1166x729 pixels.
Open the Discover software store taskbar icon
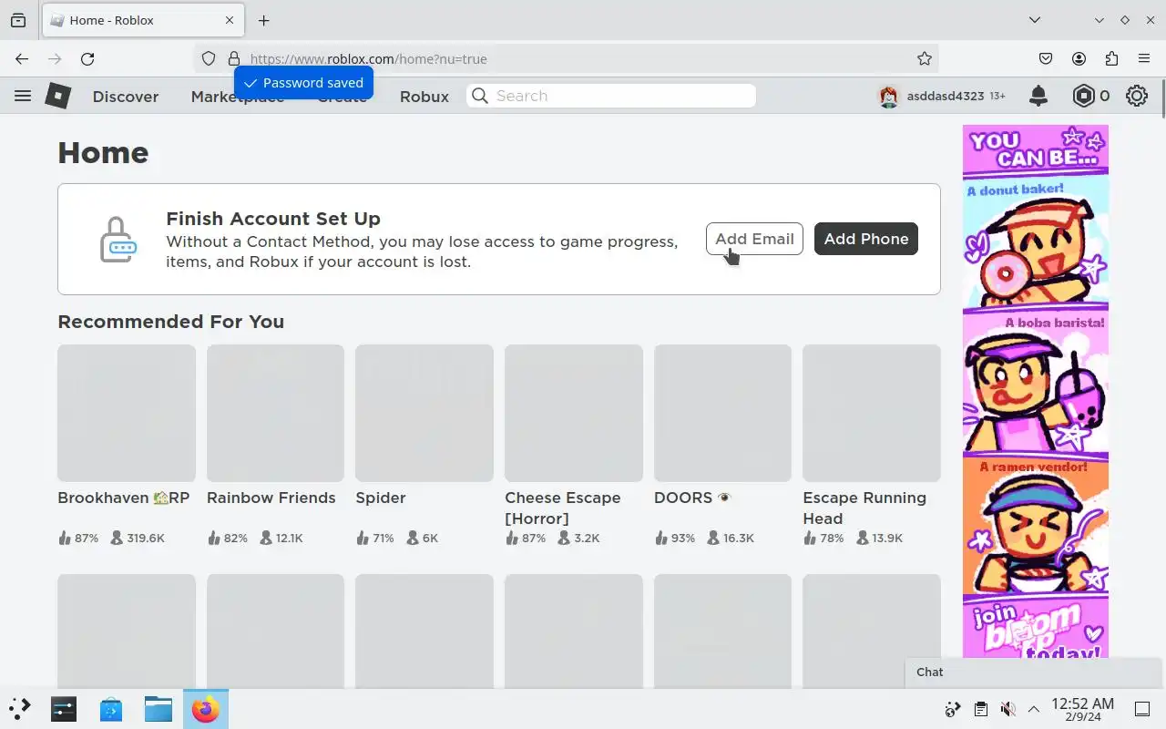click(x=111, y=709)
